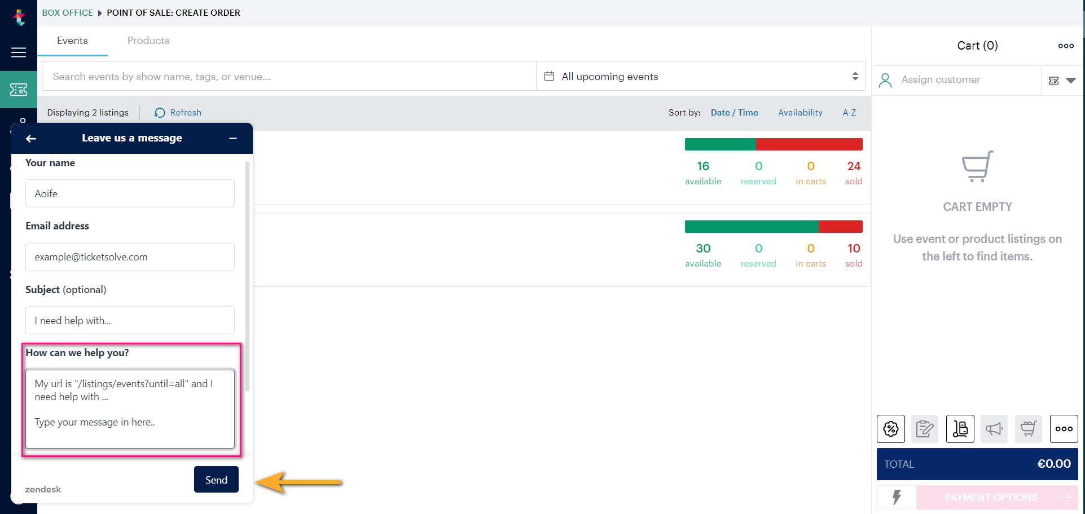Viewport: 1085px width, 514px height.
Task: Click the 24 sold count
Action: coord(854,166)
